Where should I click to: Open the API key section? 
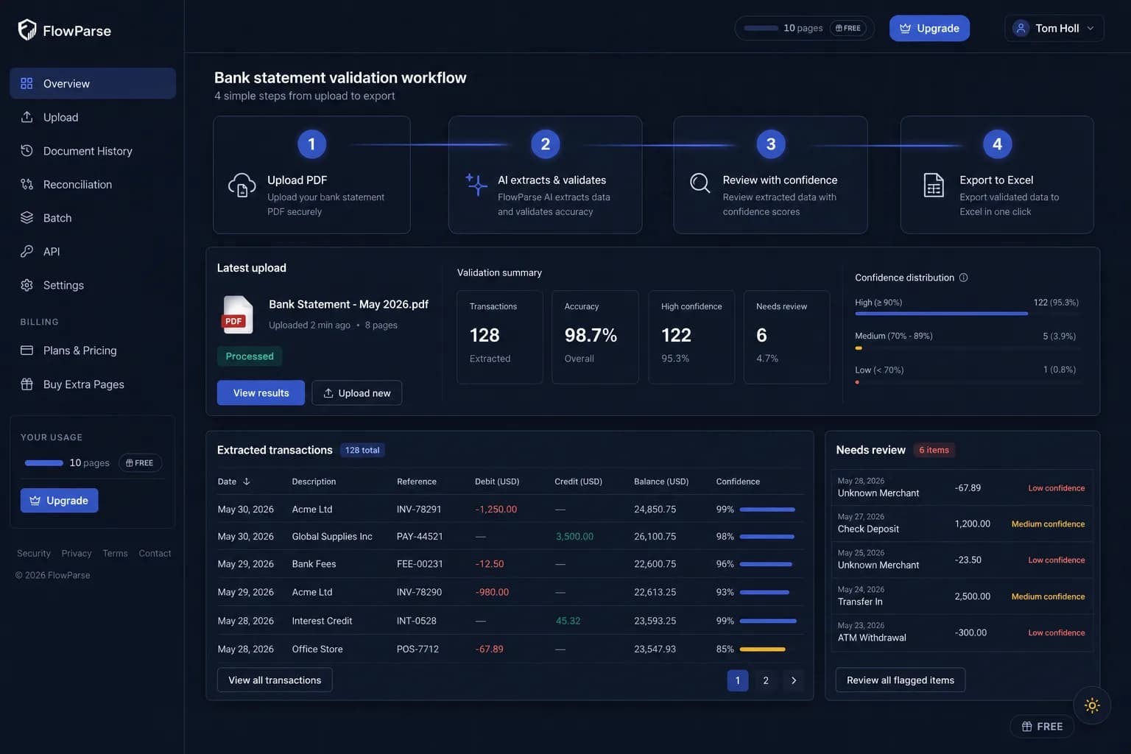93,251
